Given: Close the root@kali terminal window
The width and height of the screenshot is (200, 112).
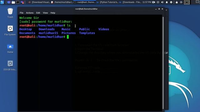Looking at the screenshot, I should (162, 9).
